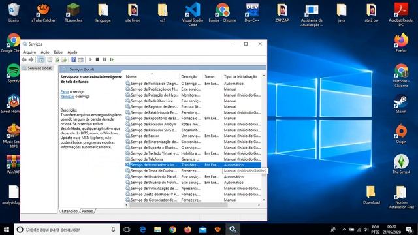Toggle Show/Hide console tree toolbar icon
This screenshot has height=235, width=418.
(40, 59)
